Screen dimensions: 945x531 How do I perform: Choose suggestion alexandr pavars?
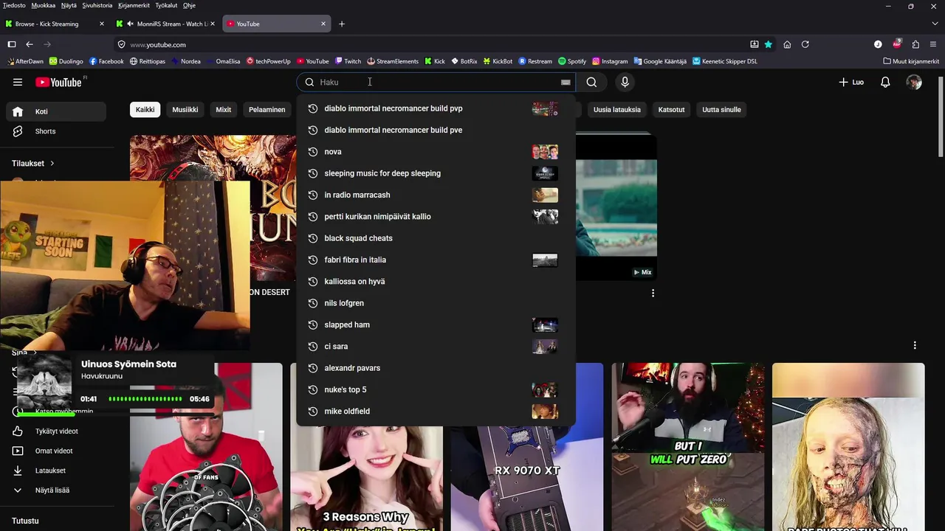coord(436,368)
